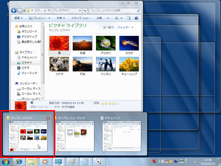This screenshot has width=221, height=166.
Task: Open Help with the question mark icon
Action: coord(136,18)
